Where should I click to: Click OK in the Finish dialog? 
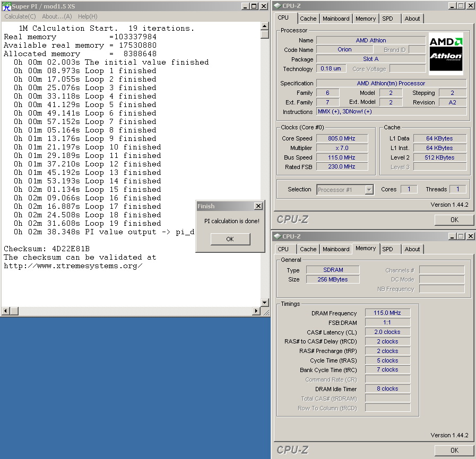230,239
